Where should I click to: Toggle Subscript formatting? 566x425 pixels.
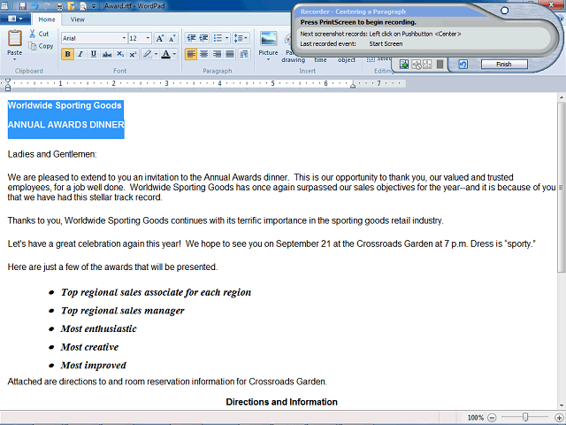[x=120, y=54]
